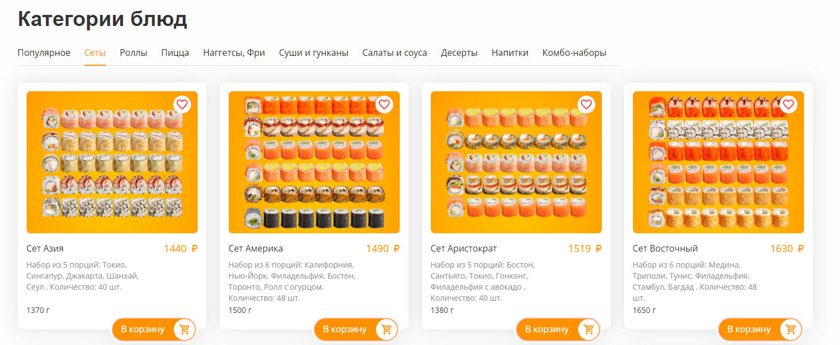Go to Суши и гунканы tab
The image size is (840, 345).
[313, 53]
